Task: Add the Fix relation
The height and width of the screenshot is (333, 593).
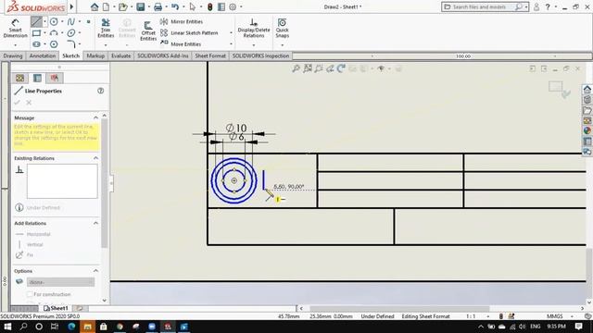Action: (25, 255)
